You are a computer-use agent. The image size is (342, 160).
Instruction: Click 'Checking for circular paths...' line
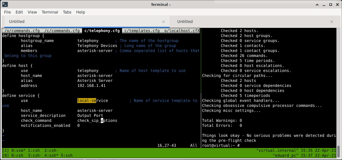[237, 76]
